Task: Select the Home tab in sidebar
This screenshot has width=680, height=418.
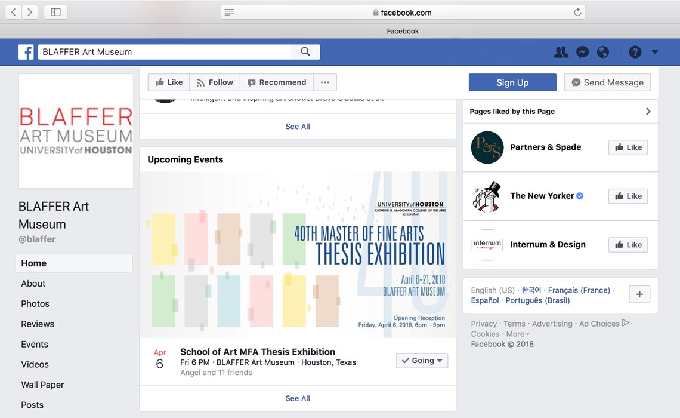Action: pyautogui.click(x=74, y=263)
